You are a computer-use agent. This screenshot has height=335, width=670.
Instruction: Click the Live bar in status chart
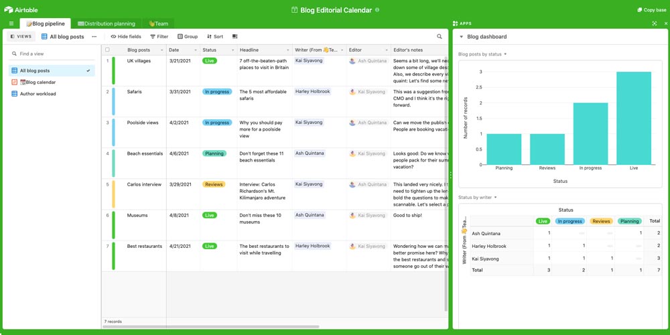pyautogui.click(x=634, y=119)
